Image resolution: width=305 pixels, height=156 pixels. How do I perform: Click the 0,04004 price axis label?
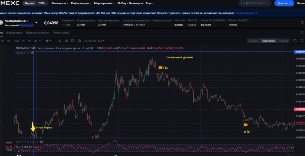(299, 123)
